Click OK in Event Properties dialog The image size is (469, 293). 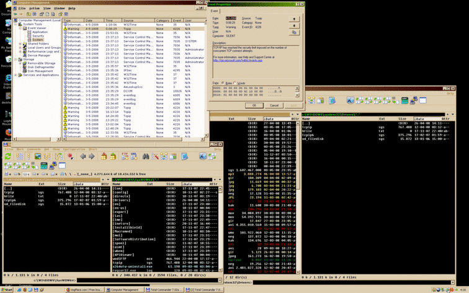tap(254, 105)
